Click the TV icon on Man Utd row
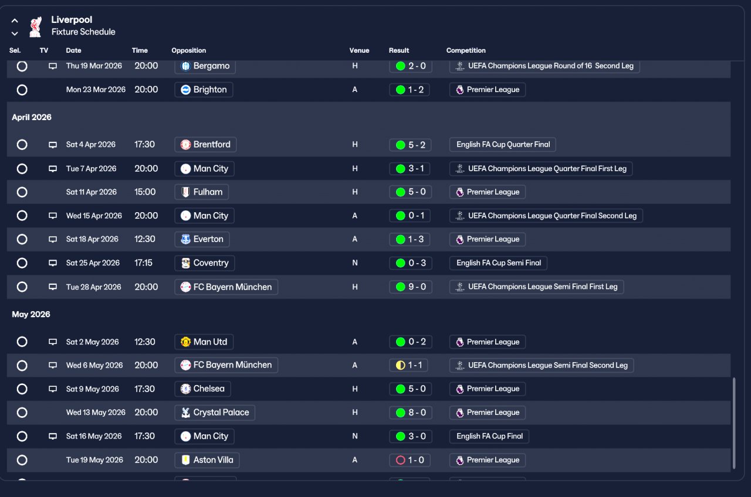 [53, 342]
